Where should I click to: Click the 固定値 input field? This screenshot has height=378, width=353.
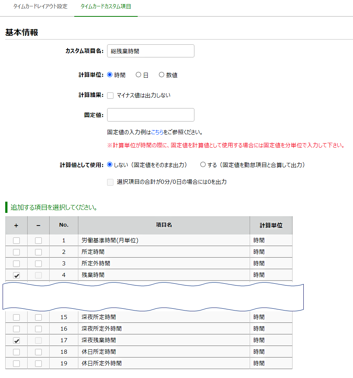click(150, 115)
